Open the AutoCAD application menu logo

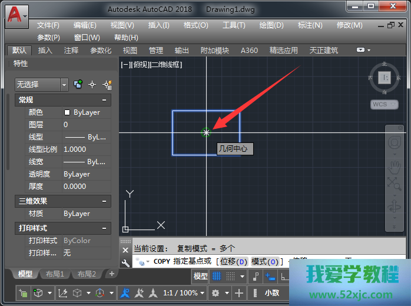(17, 15)
